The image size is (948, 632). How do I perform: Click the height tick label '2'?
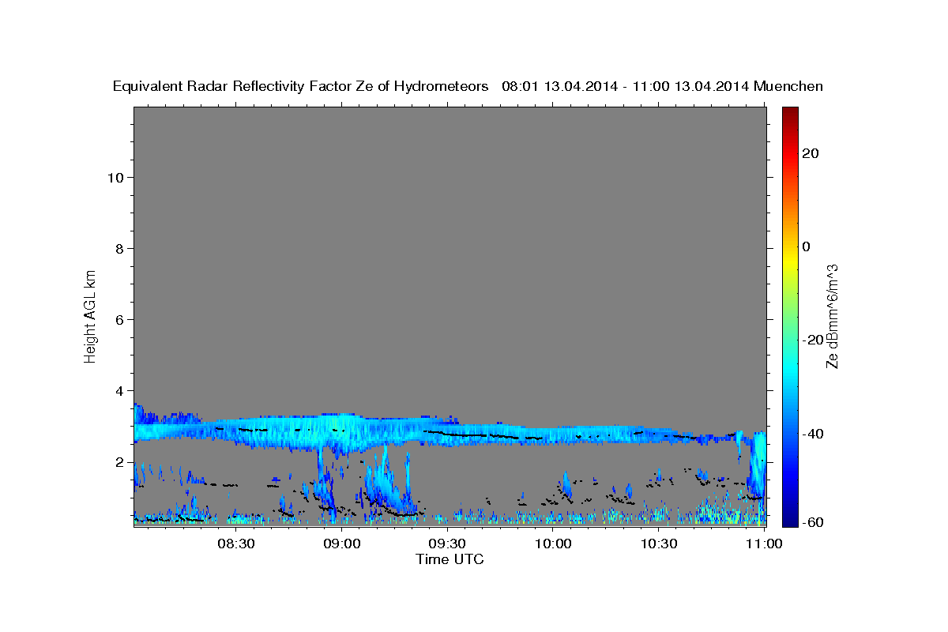coord(118,462)
